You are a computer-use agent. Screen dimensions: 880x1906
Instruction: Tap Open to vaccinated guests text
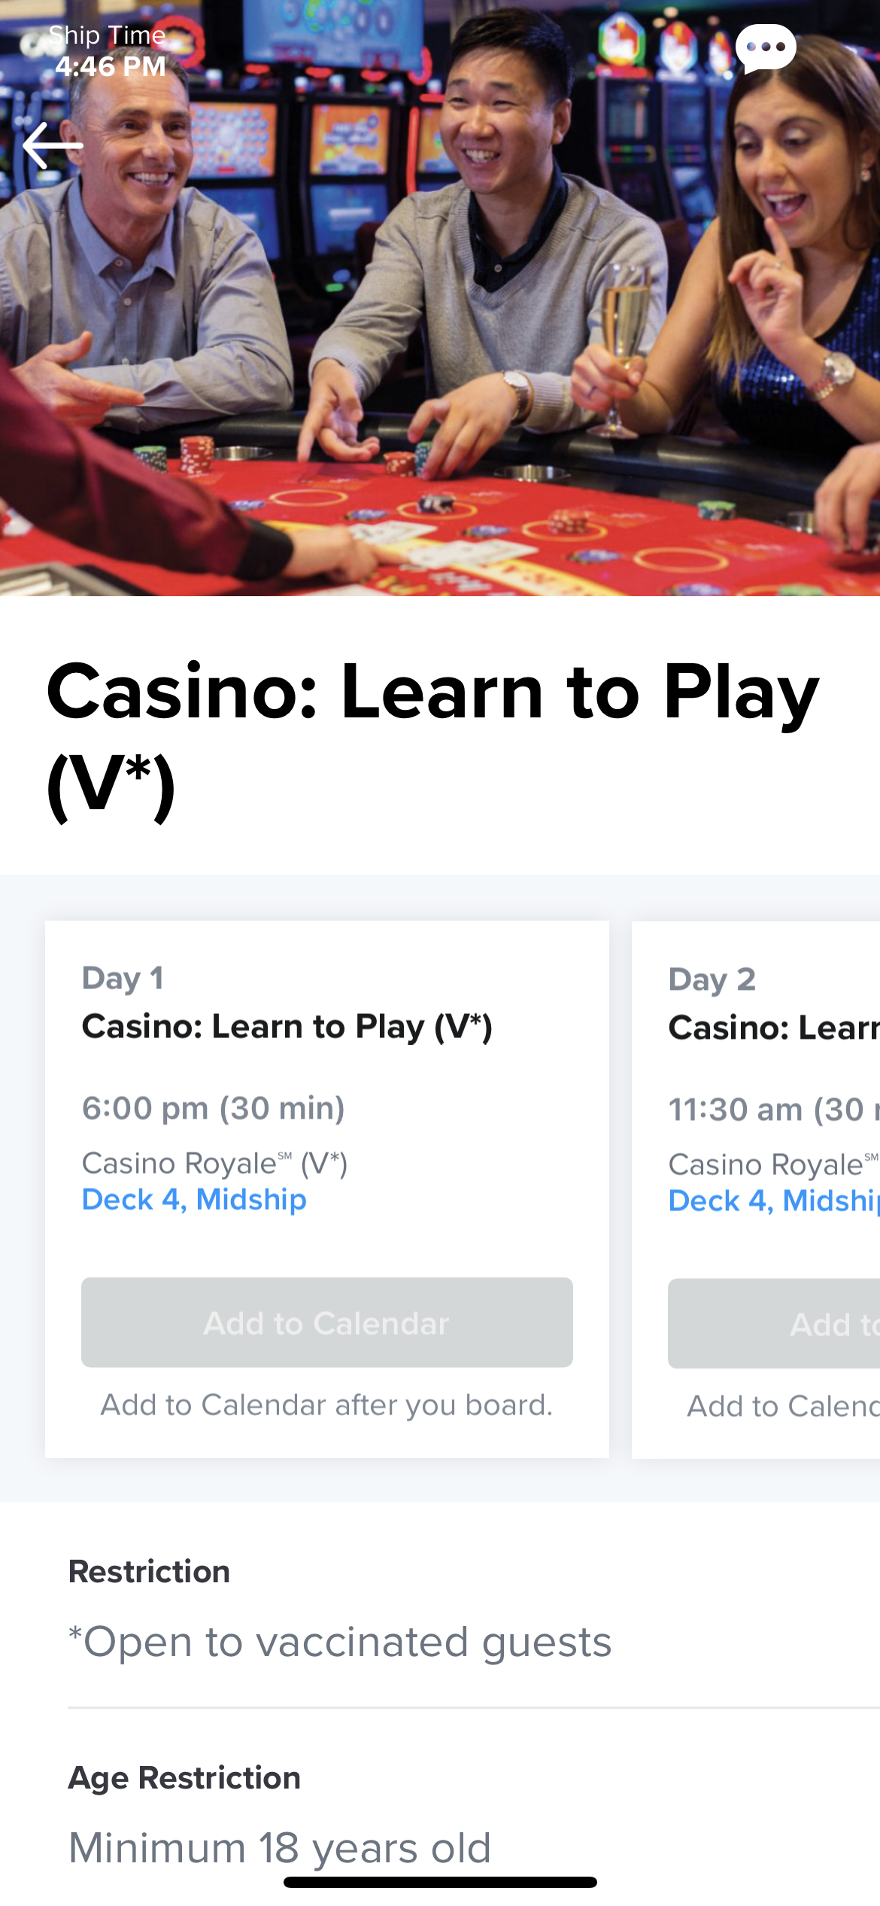(340, 1643)
